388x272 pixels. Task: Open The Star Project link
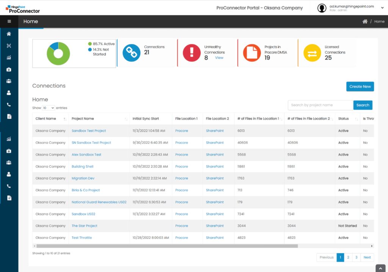[84, 226]
